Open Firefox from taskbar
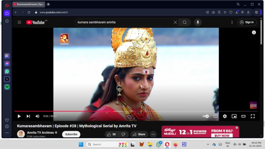The width and height of the screenshot is (265, 149). [x=176, y=144]
